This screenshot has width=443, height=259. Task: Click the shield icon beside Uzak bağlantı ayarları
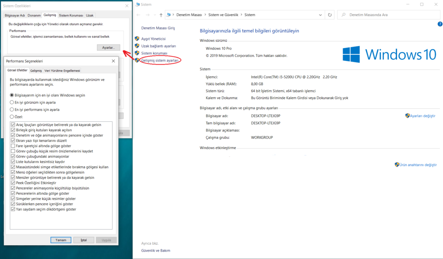coord(137,46)
